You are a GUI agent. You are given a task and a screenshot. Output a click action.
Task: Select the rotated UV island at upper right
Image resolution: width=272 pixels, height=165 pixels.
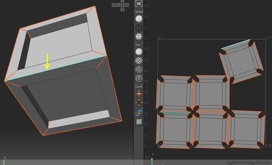coord(241,62)
